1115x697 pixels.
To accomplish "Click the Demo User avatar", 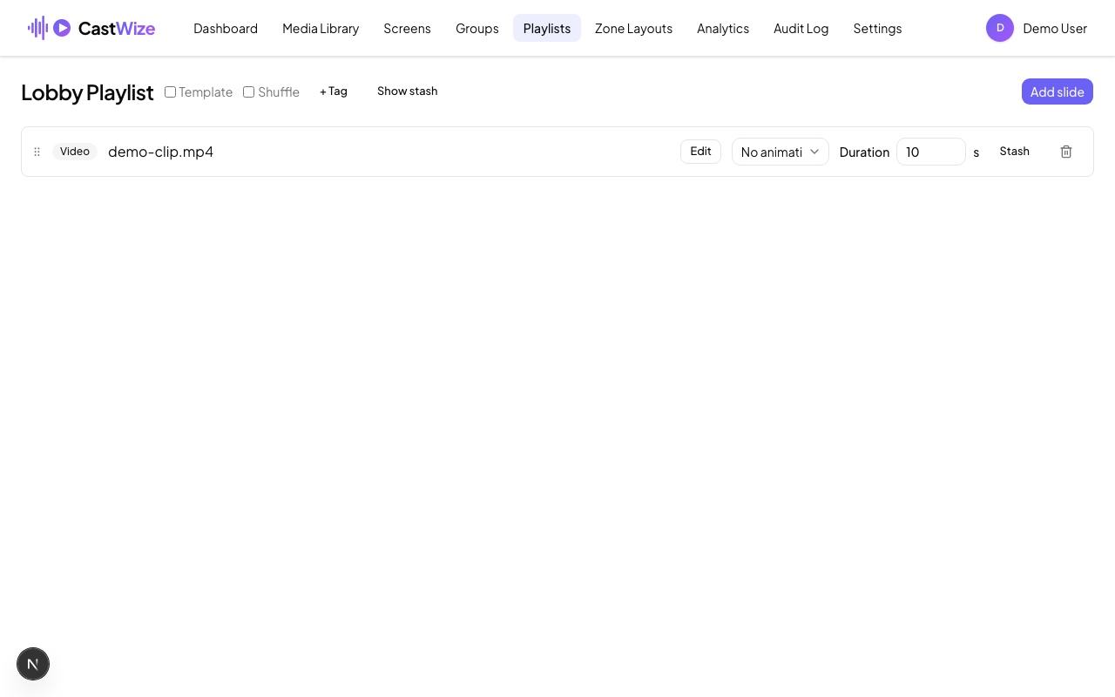I will pyautogui.click(x=1000, y=28).
